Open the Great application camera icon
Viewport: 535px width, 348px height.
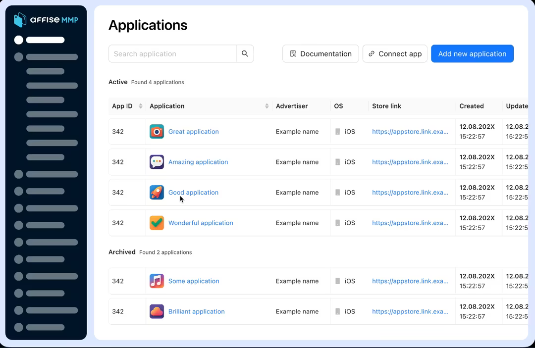pos(157,132)
